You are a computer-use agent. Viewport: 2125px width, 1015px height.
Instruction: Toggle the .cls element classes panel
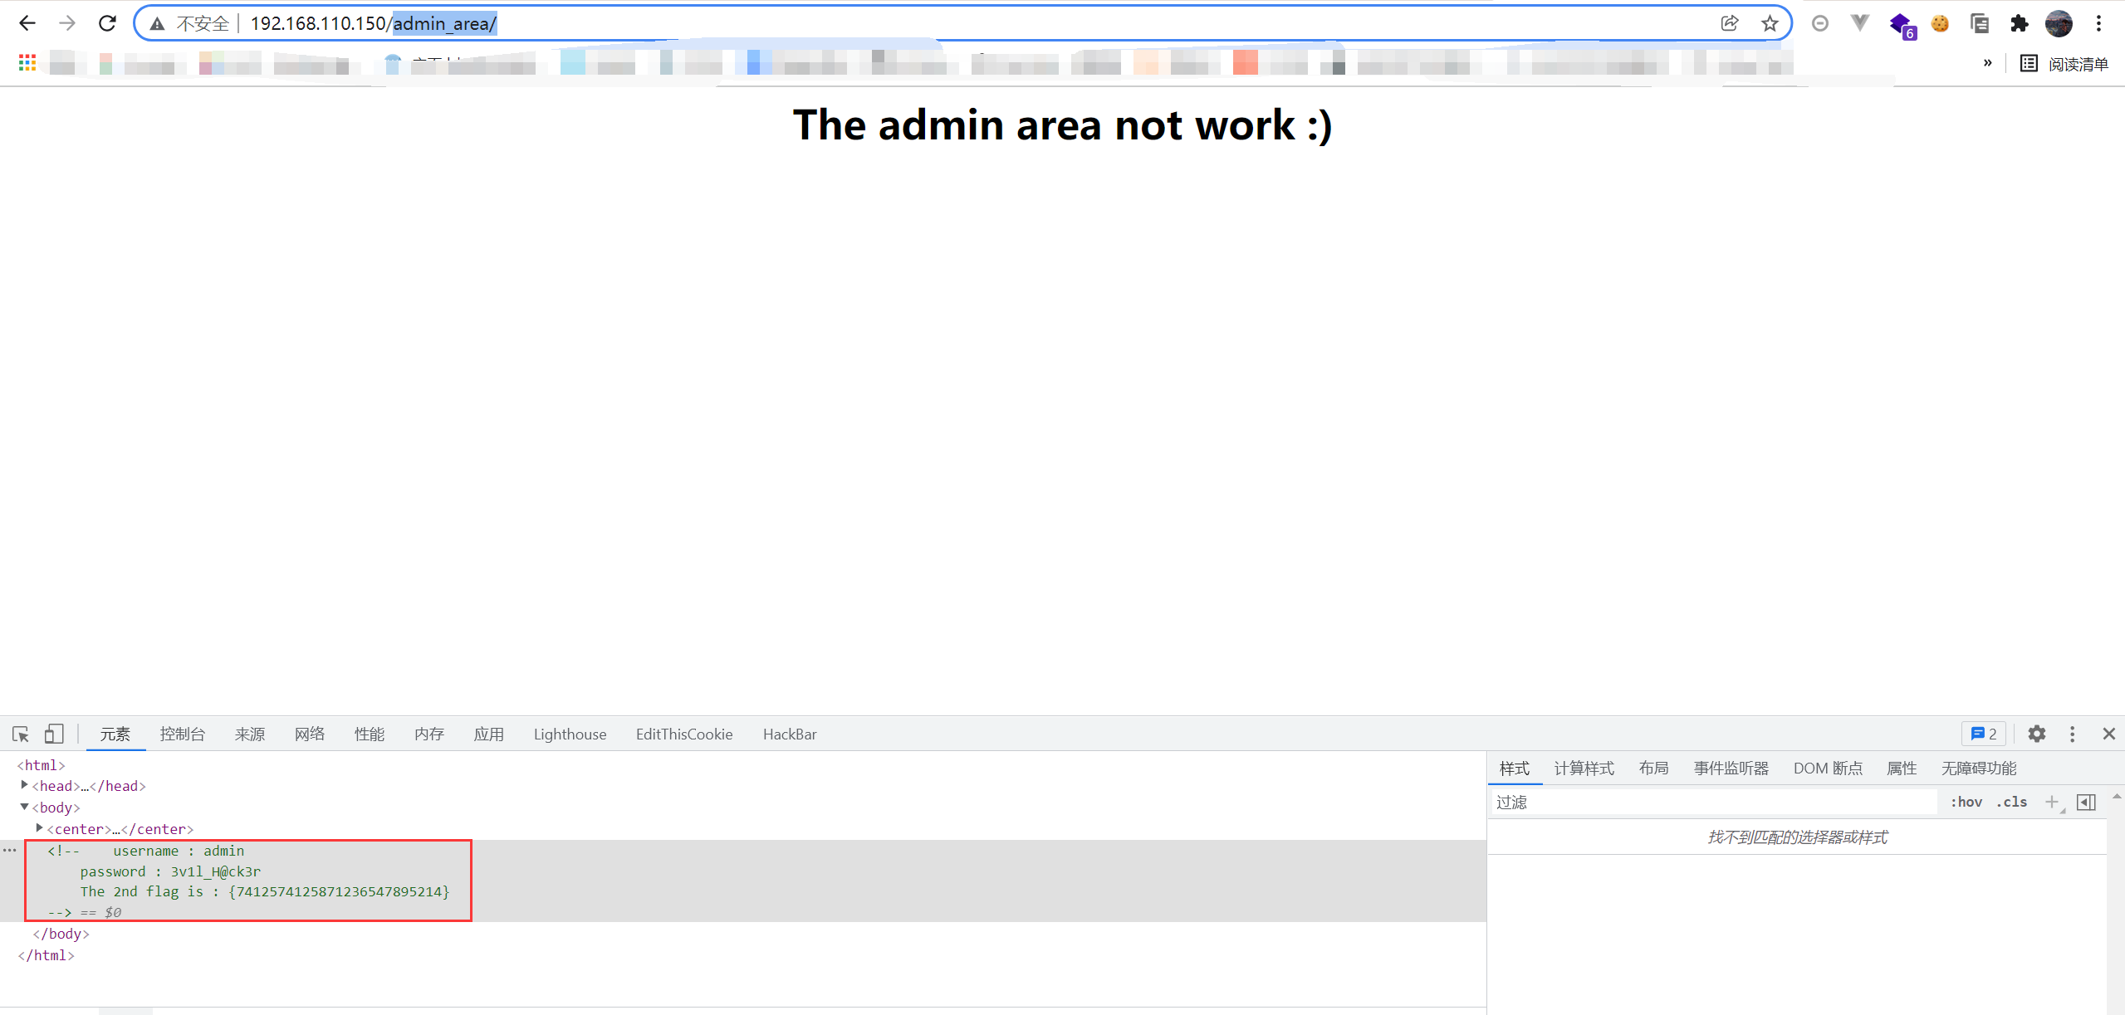(x=2011, y=802)
